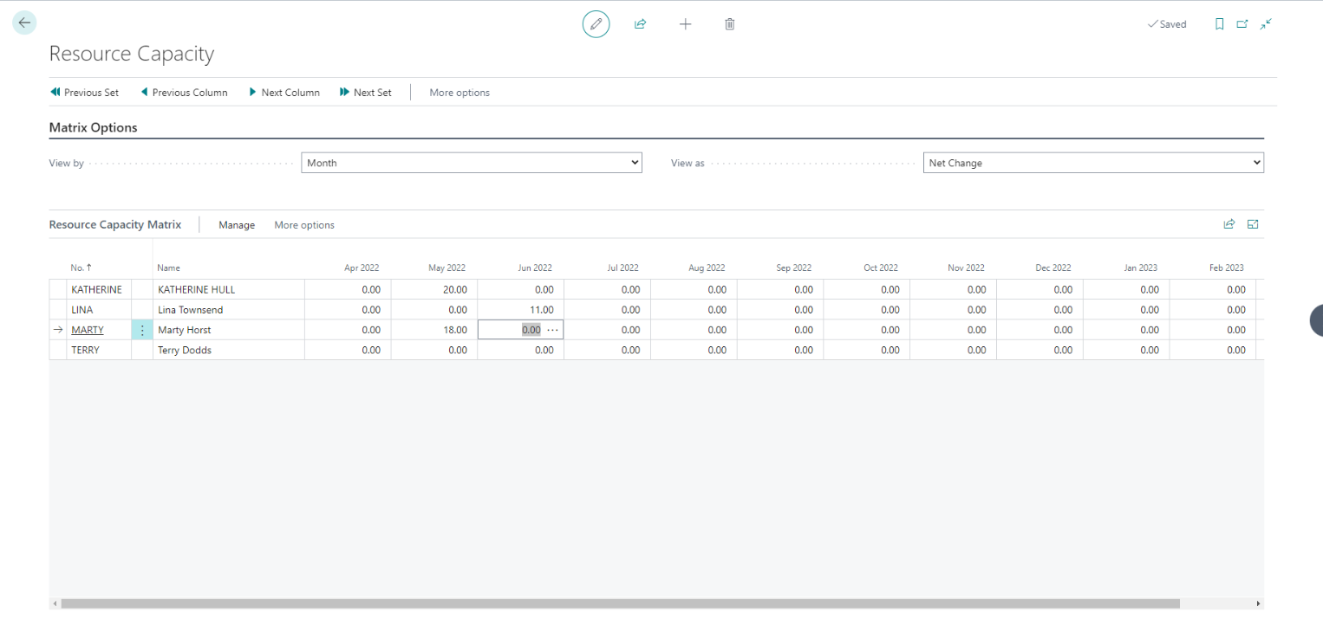Expand the matrix to full screen
Viewport: 1323px width, 632px height.
[x=1253, y=224]
